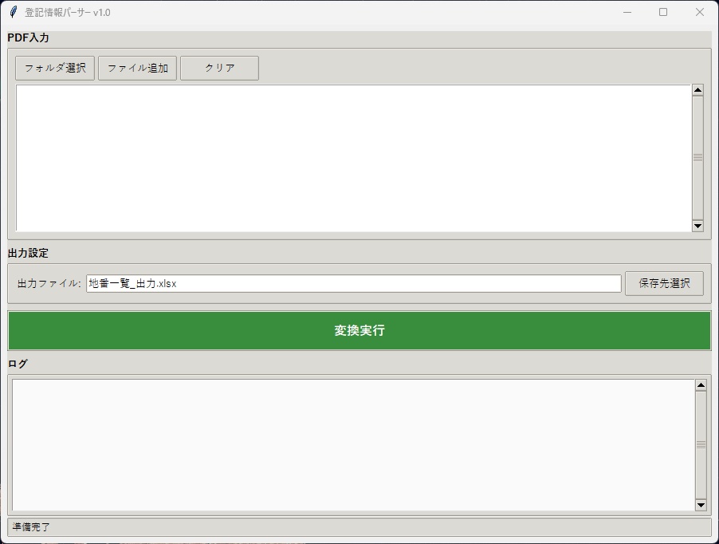Viewport: 719px width, 544px height.
Task: Add PDF files with ファイル追加 button
Action: pos(136,68)
